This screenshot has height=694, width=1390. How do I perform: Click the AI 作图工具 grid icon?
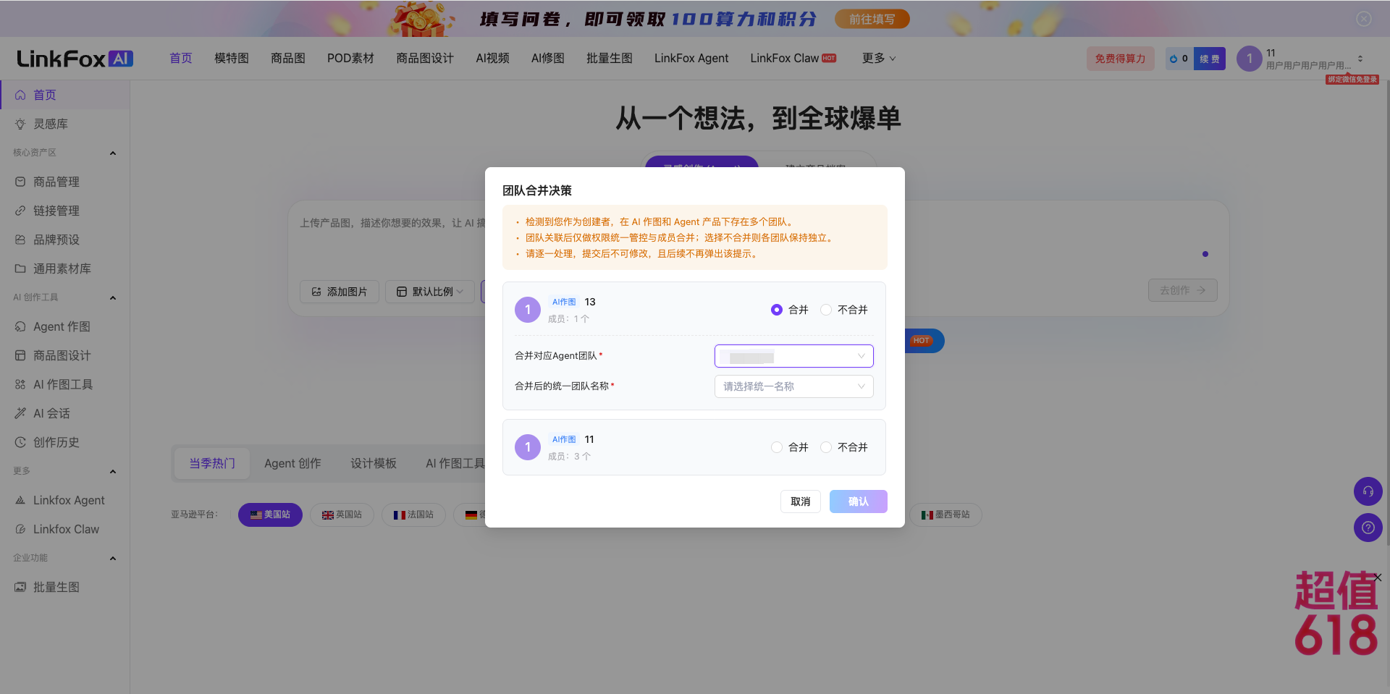point(20,384)
